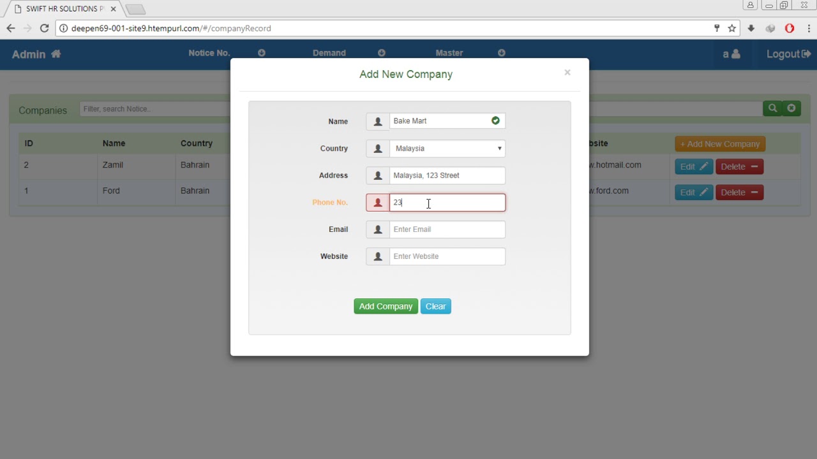
Task: Reload the page with browser refresh icon
Action: (44, 28)
